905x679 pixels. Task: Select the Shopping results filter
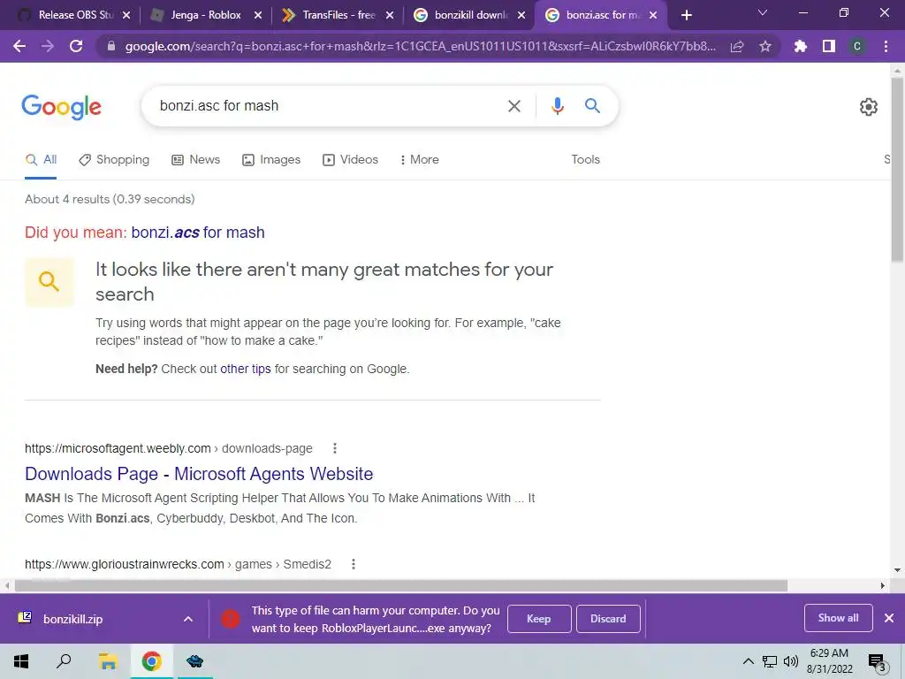(114, 160)
